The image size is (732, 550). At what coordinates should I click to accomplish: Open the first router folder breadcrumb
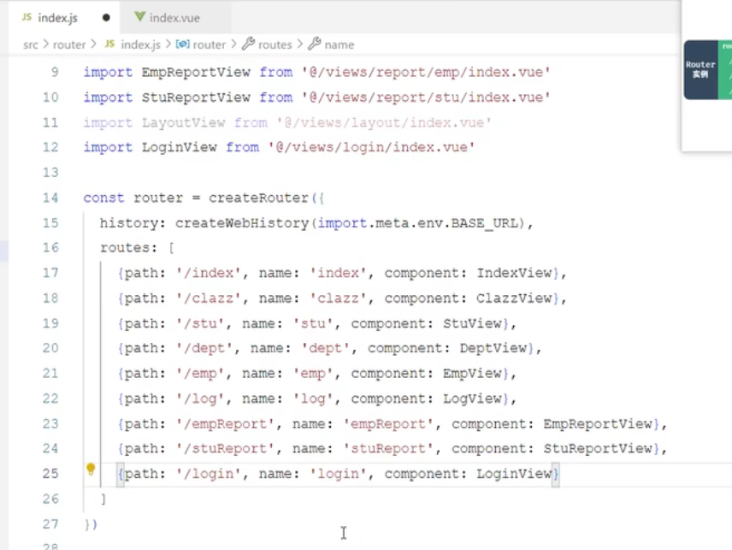click(x=69, y=44)
